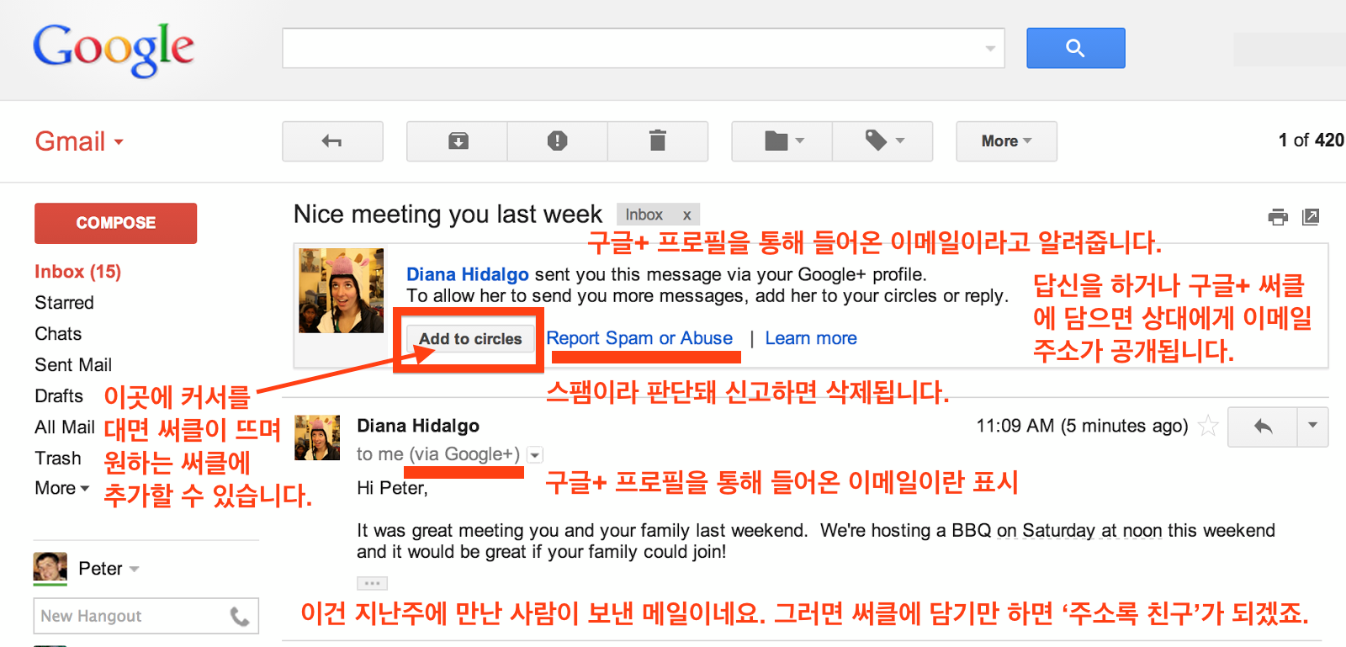Click the Google logo

[x=114, y=49]
